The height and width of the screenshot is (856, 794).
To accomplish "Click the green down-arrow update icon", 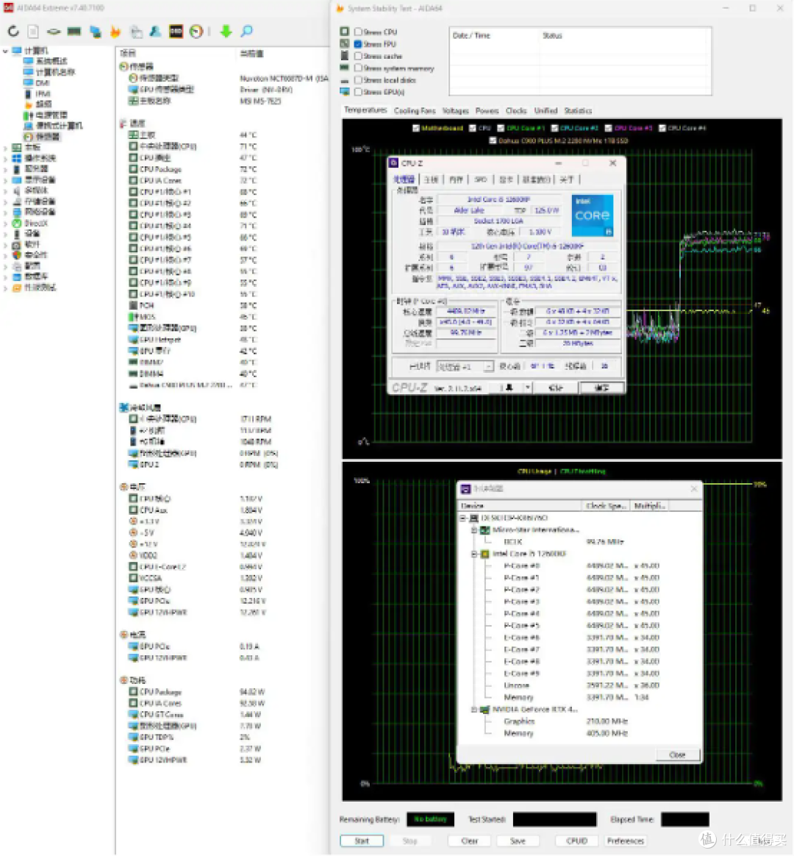I will click(x=226, y=32).
